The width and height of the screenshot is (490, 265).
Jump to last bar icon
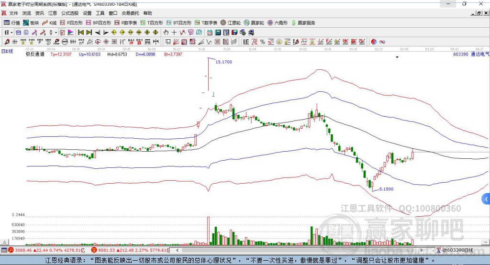click(89, 33)
